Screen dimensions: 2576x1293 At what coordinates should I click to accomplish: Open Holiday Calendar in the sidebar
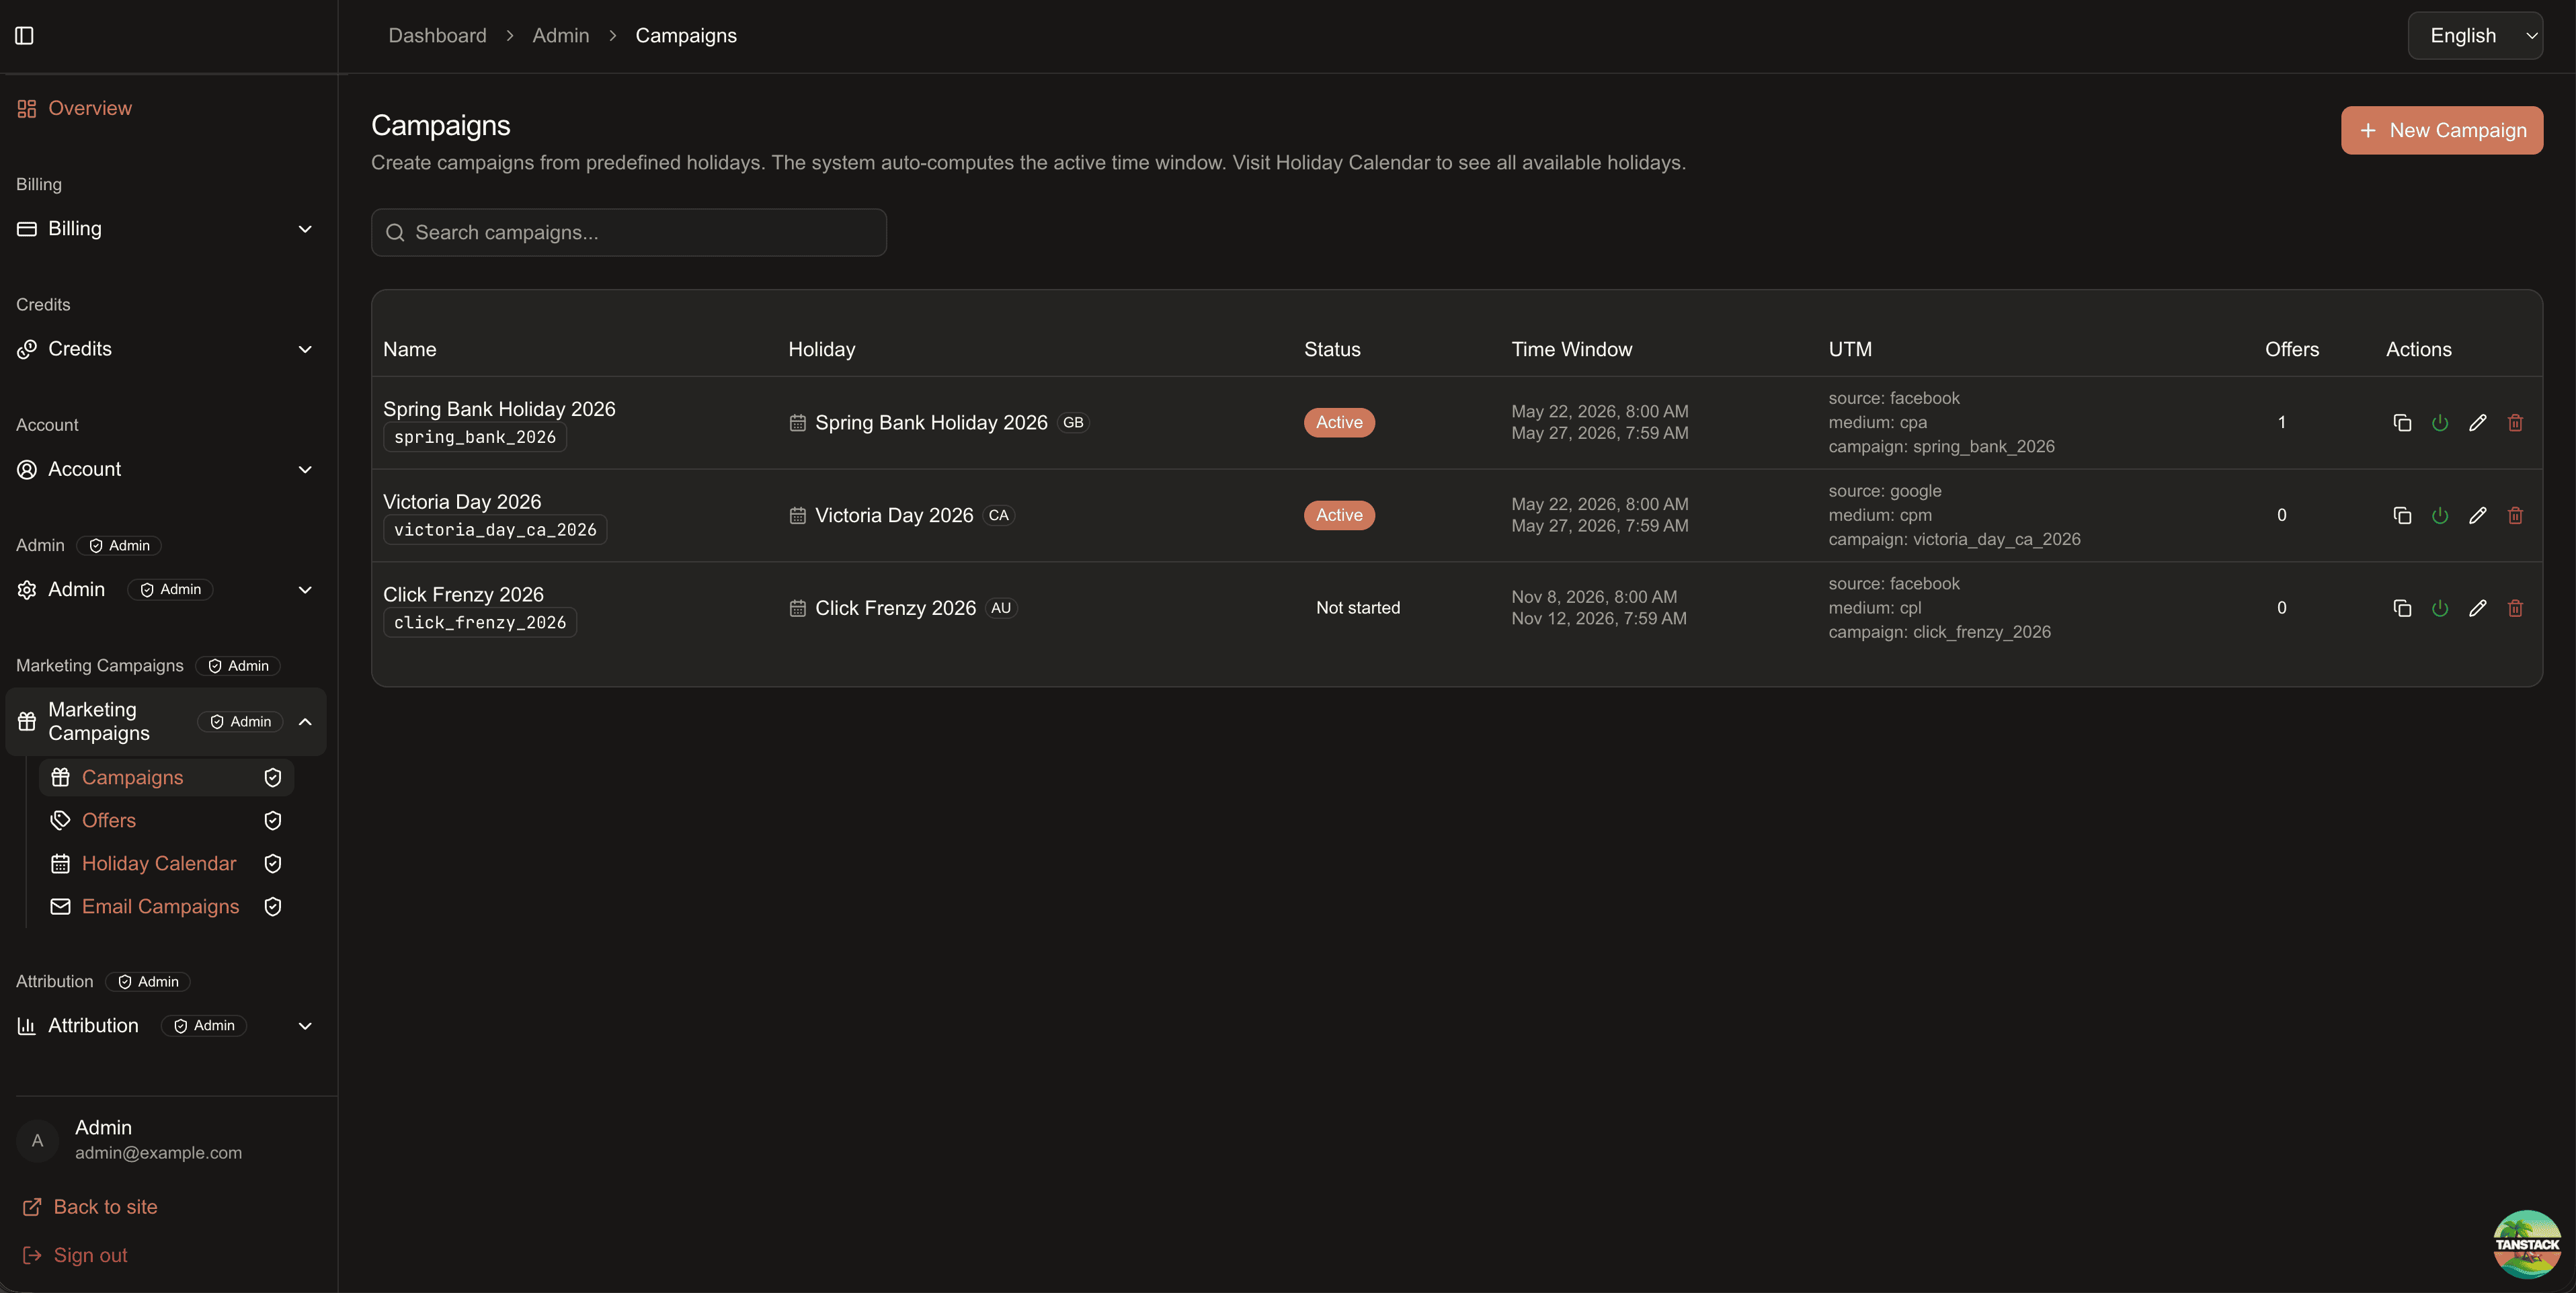[x=166, y=864]
